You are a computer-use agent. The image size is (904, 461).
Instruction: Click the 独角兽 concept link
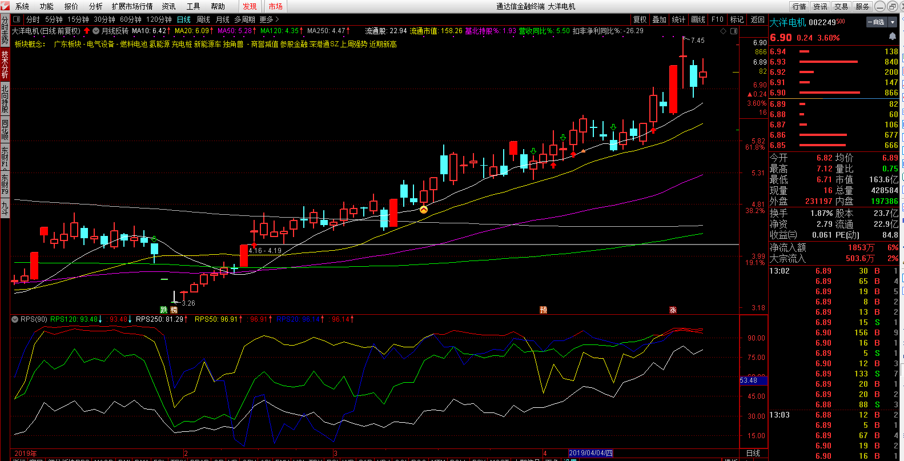click(233, 44)
